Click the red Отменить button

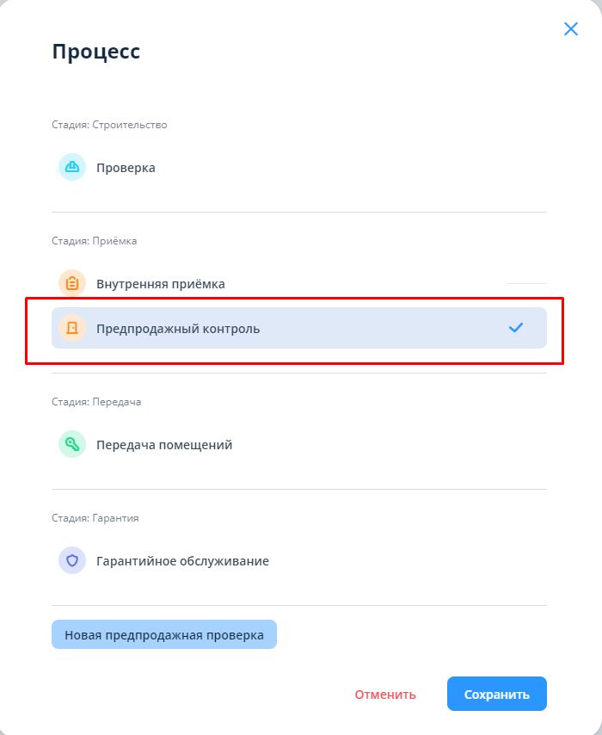(385, 695)
